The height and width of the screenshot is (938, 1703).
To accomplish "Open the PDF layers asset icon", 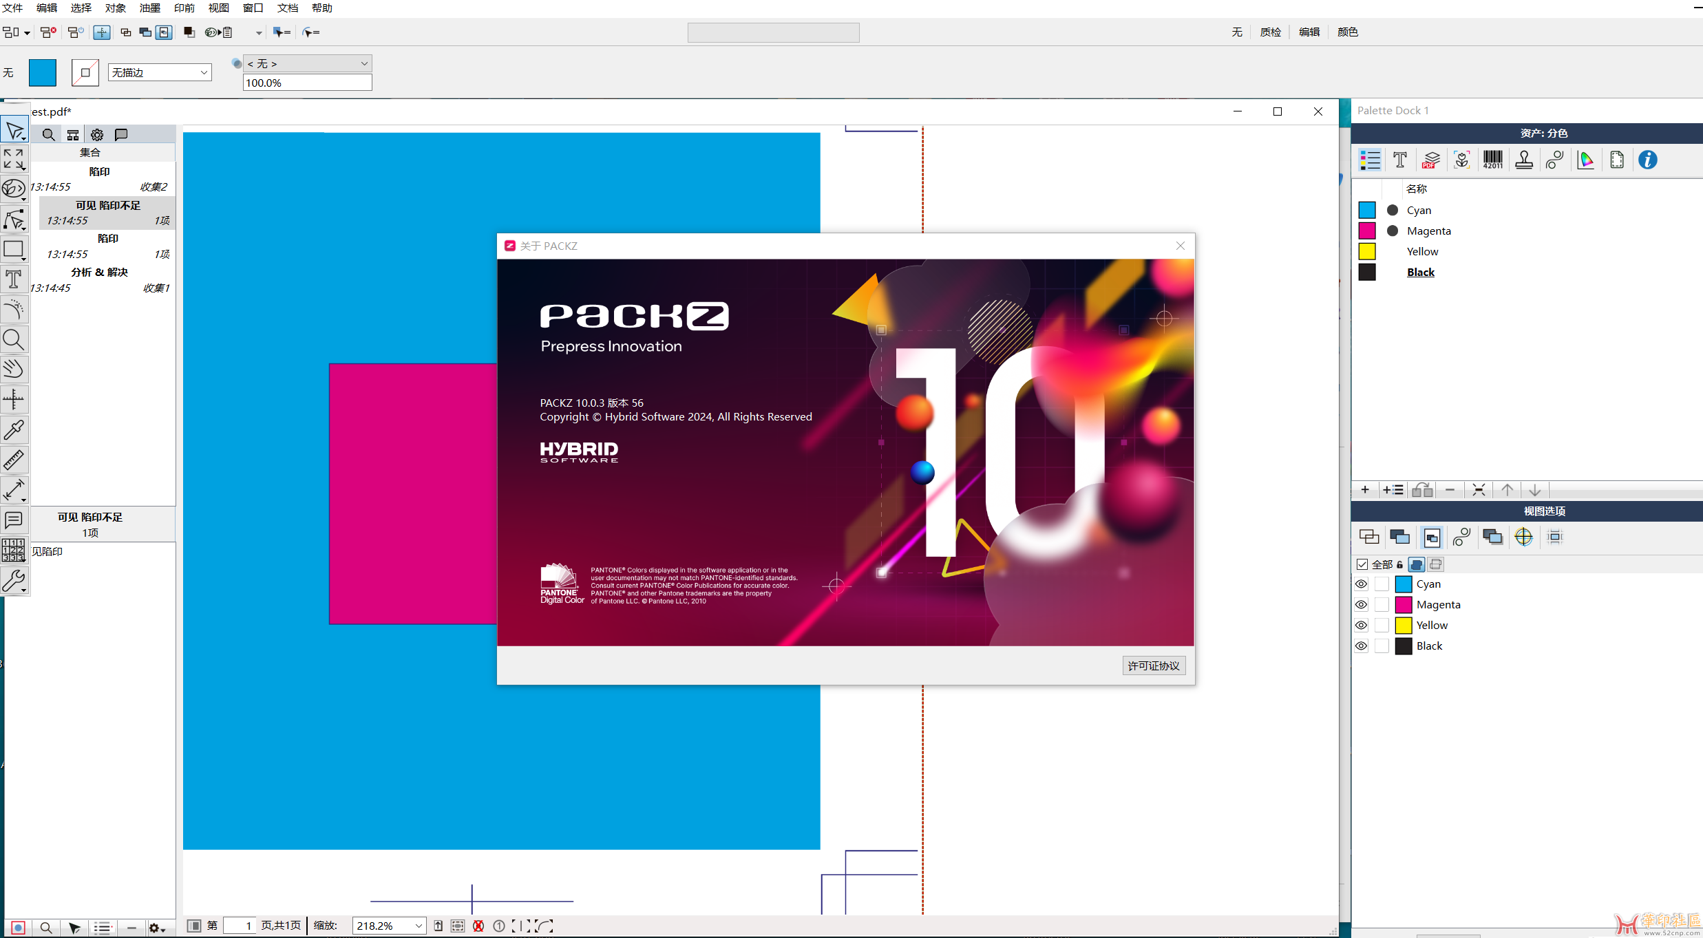I will click(1431, 160).
